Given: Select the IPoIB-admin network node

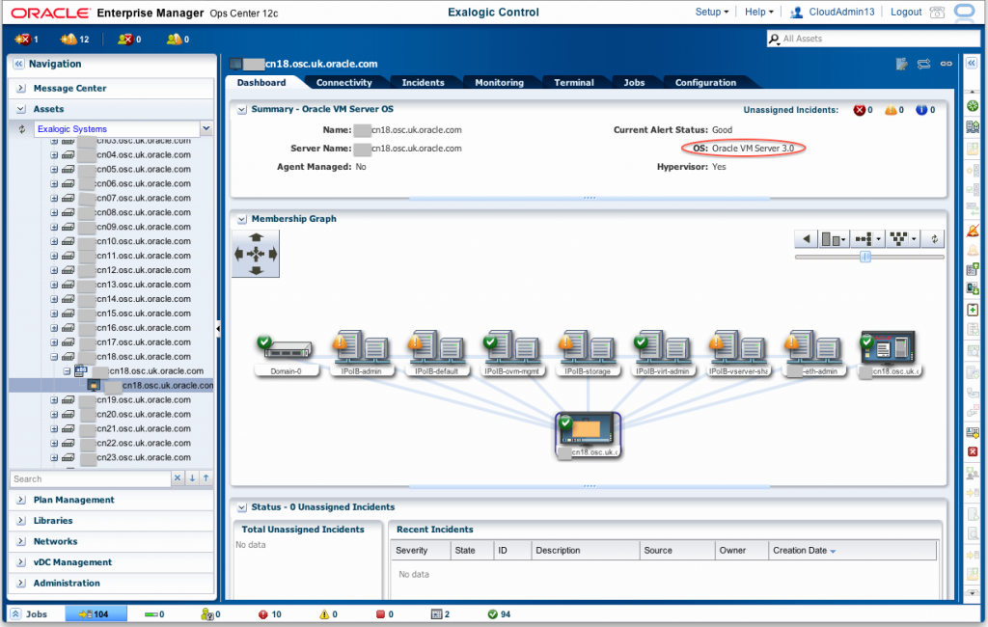Looking at the screenshot, I should pos(361,353).
